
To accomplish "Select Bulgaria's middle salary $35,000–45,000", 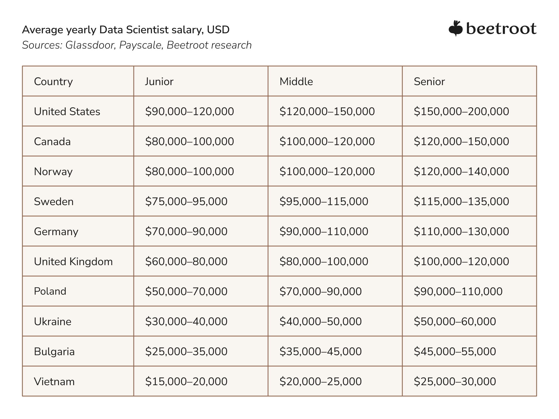I will pyautogui.click(x=320, y=351).
